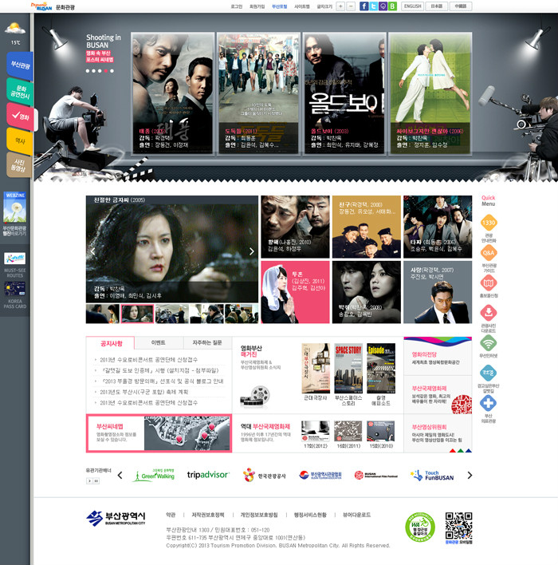558x565 pixels.
Task: Open the Touch FunBUSAN partner logo
Action: 432,476
